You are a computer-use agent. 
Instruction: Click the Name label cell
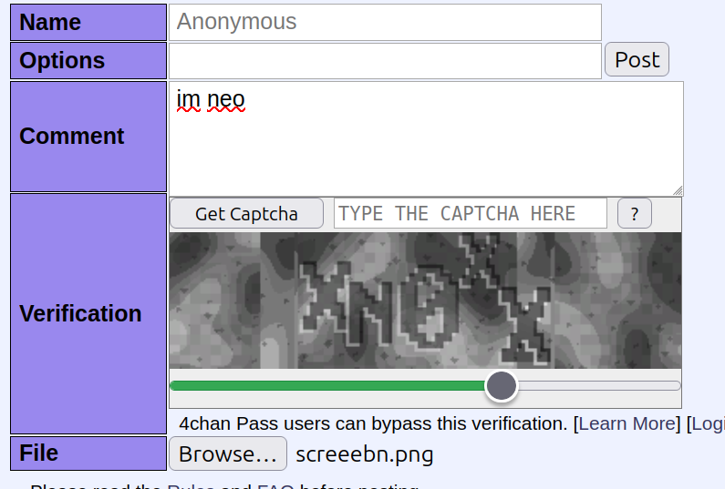[x=88, y=22]
